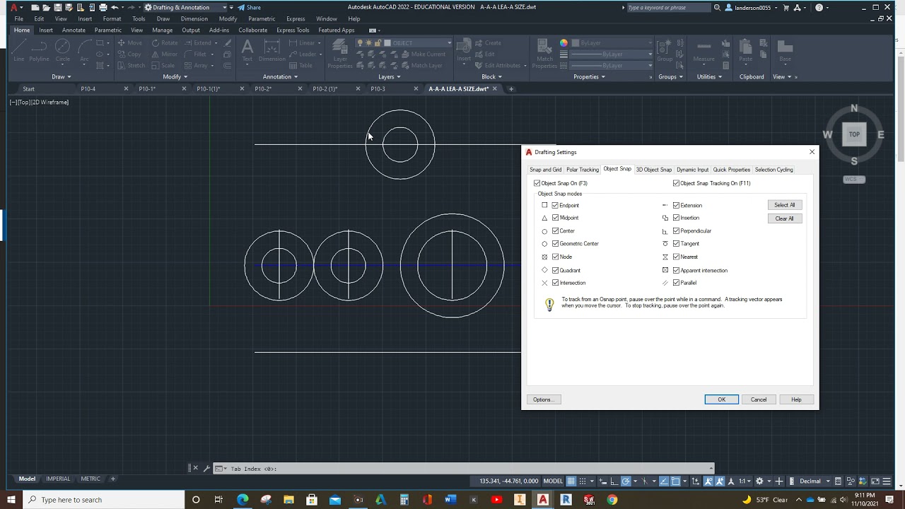
Task: Open Layer Properties manager
Action: tap(340, 53)
